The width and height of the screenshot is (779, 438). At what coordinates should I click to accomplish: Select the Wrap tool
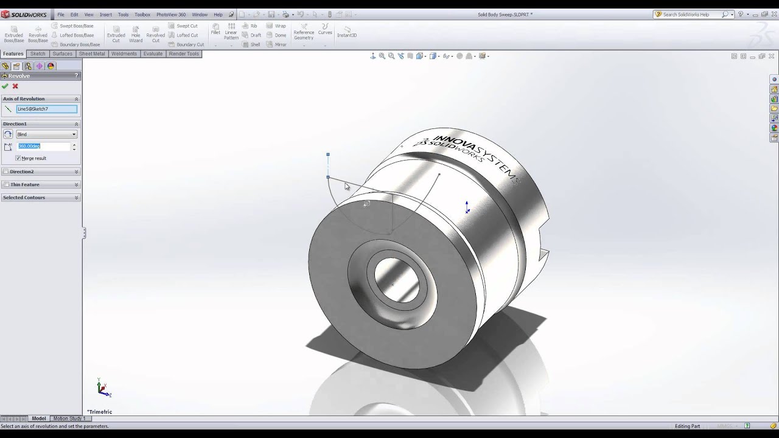click(x=276, y=26)
